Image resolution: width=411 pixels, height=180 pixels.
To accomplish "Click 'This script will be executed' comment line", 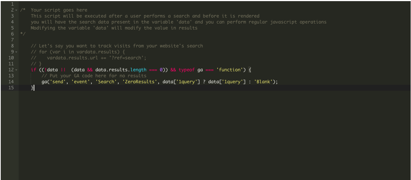I will click(145, 16).
